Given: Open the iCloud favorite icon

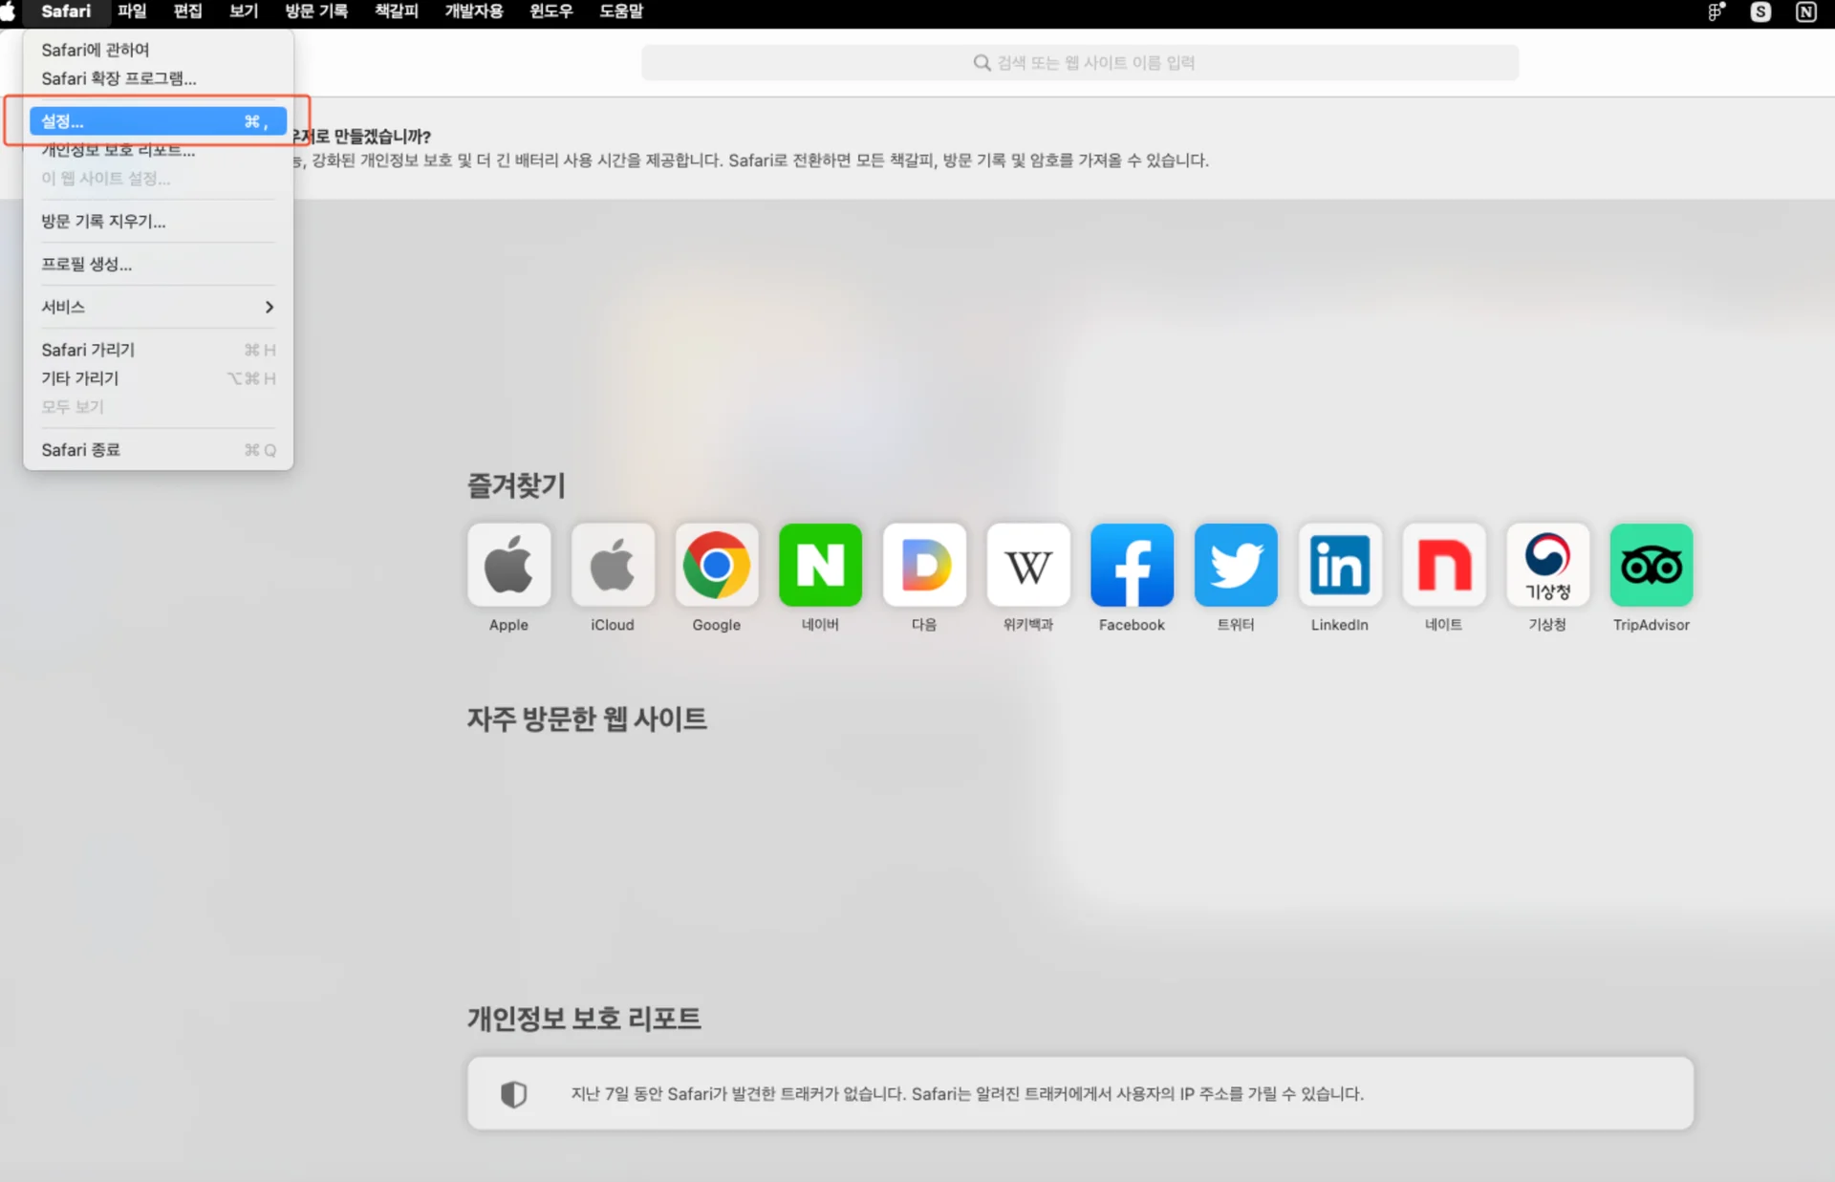Looking at the screenshot, I should tap(613, 565).
